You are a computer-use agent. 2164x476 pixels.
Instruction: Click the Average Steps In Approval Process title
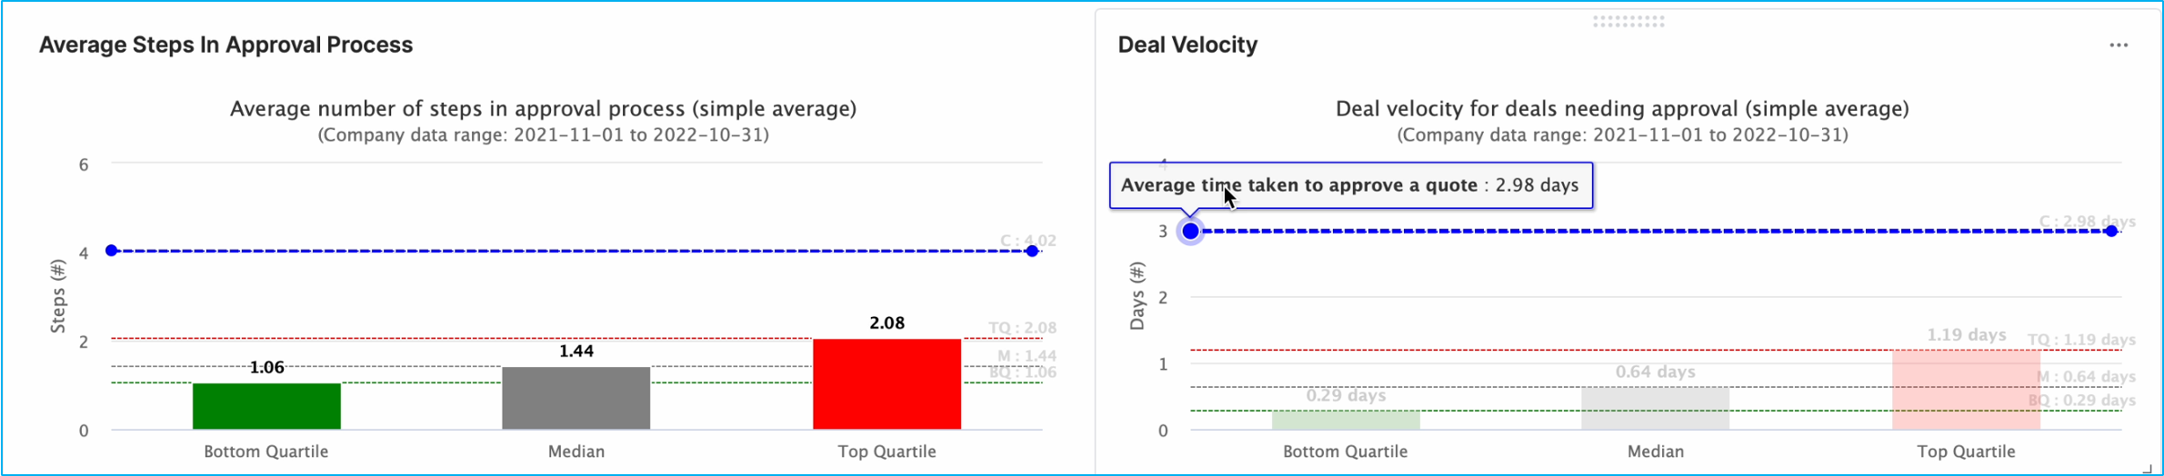pos(225,45)
